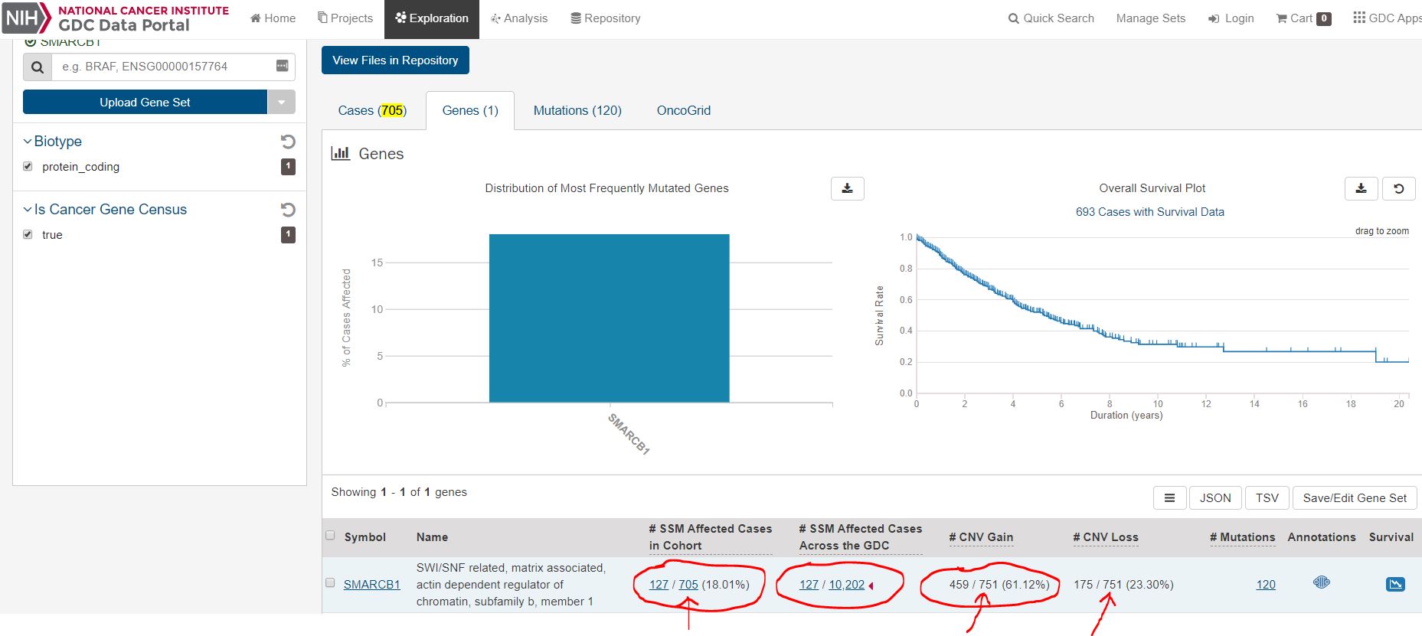Open Quick Search
1422x636 pixels.
click(x=1051, y=18)
